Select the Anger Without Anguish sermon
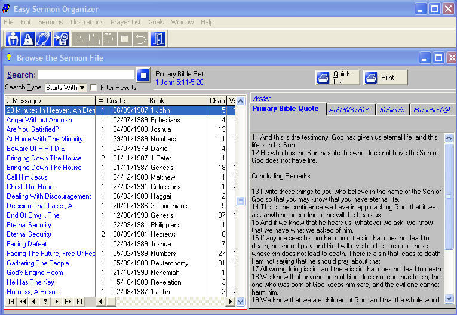This screenshot has height=315, width=457. tap(39, 120)
